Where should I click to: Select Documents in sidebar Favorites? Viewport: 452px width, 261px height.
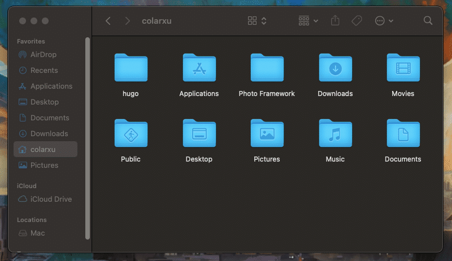46,118
